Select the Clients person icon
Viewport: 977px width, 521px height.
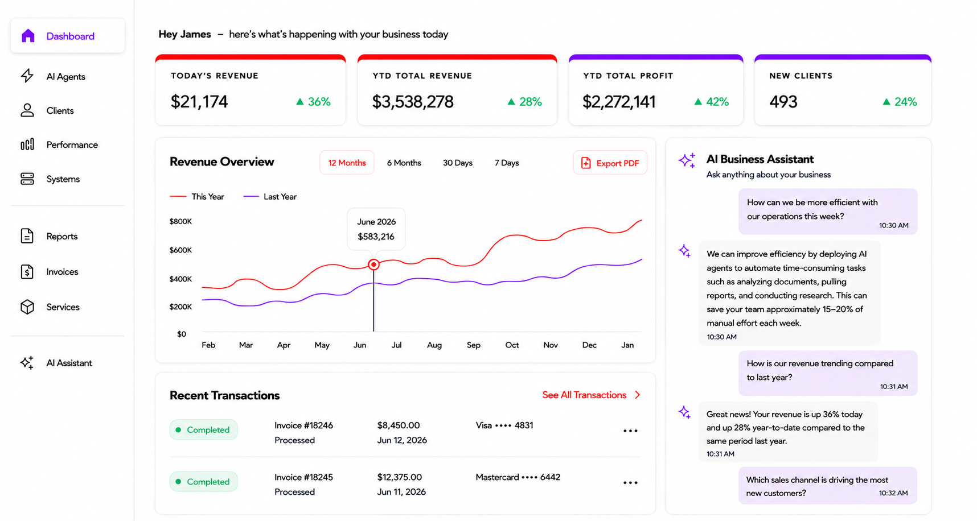(x=27, y=110)
